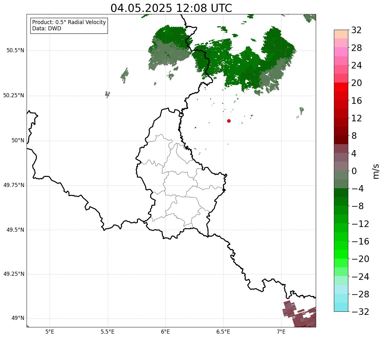The height and width of the screenshot is (338, 383).
Task: Click the peach swatch at top of colorbar
Action: pos(341,34)
